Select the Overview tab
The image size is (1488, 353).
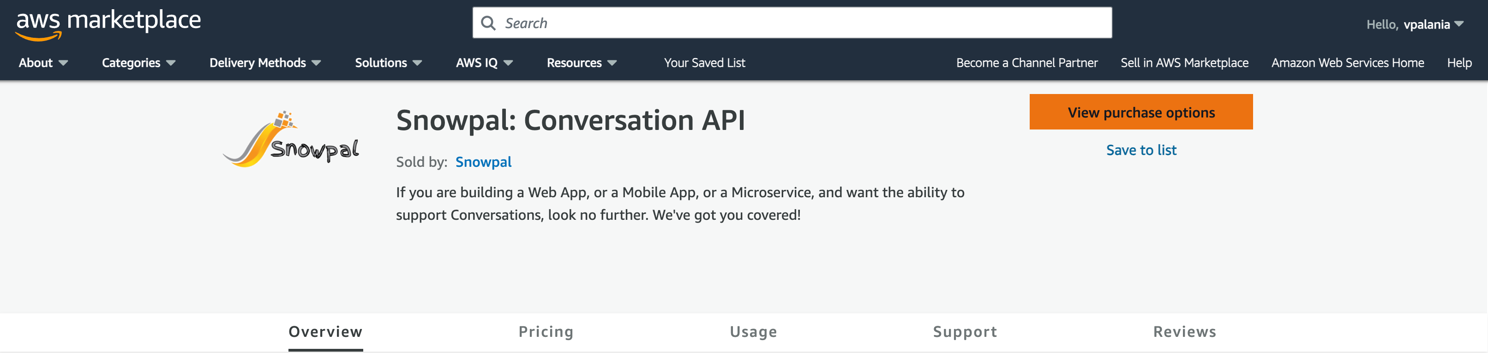click(x=326, y=332)
